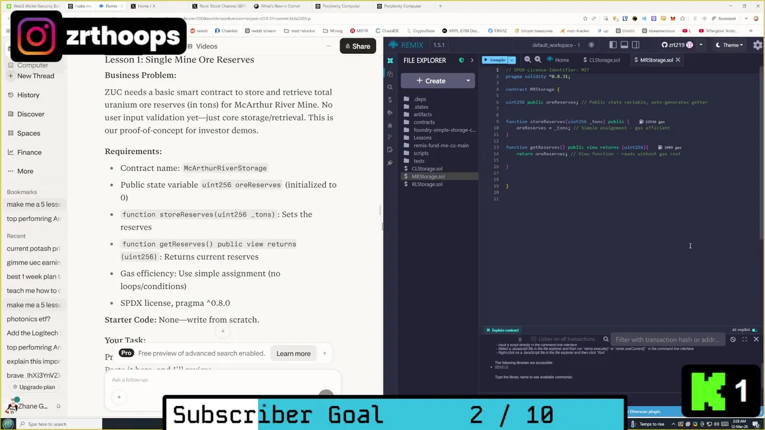Viewport: 765px width, 430px height.
Task: Click the Finance chart icon in Perplexity sidebar
Action: pos(11,152)
